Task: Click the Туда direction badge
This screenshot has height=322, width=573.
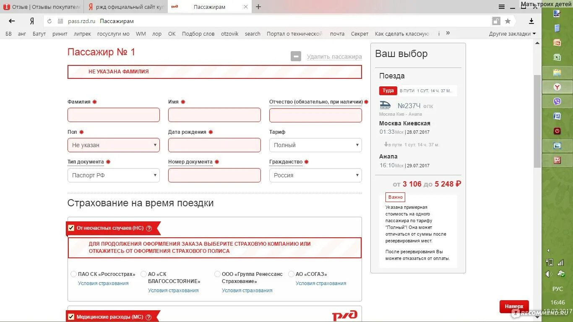Action: (388, 91)
